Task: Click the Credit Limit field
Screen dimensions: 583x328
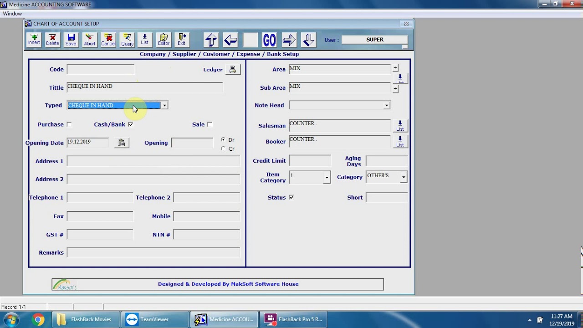Action: point(310,161)
